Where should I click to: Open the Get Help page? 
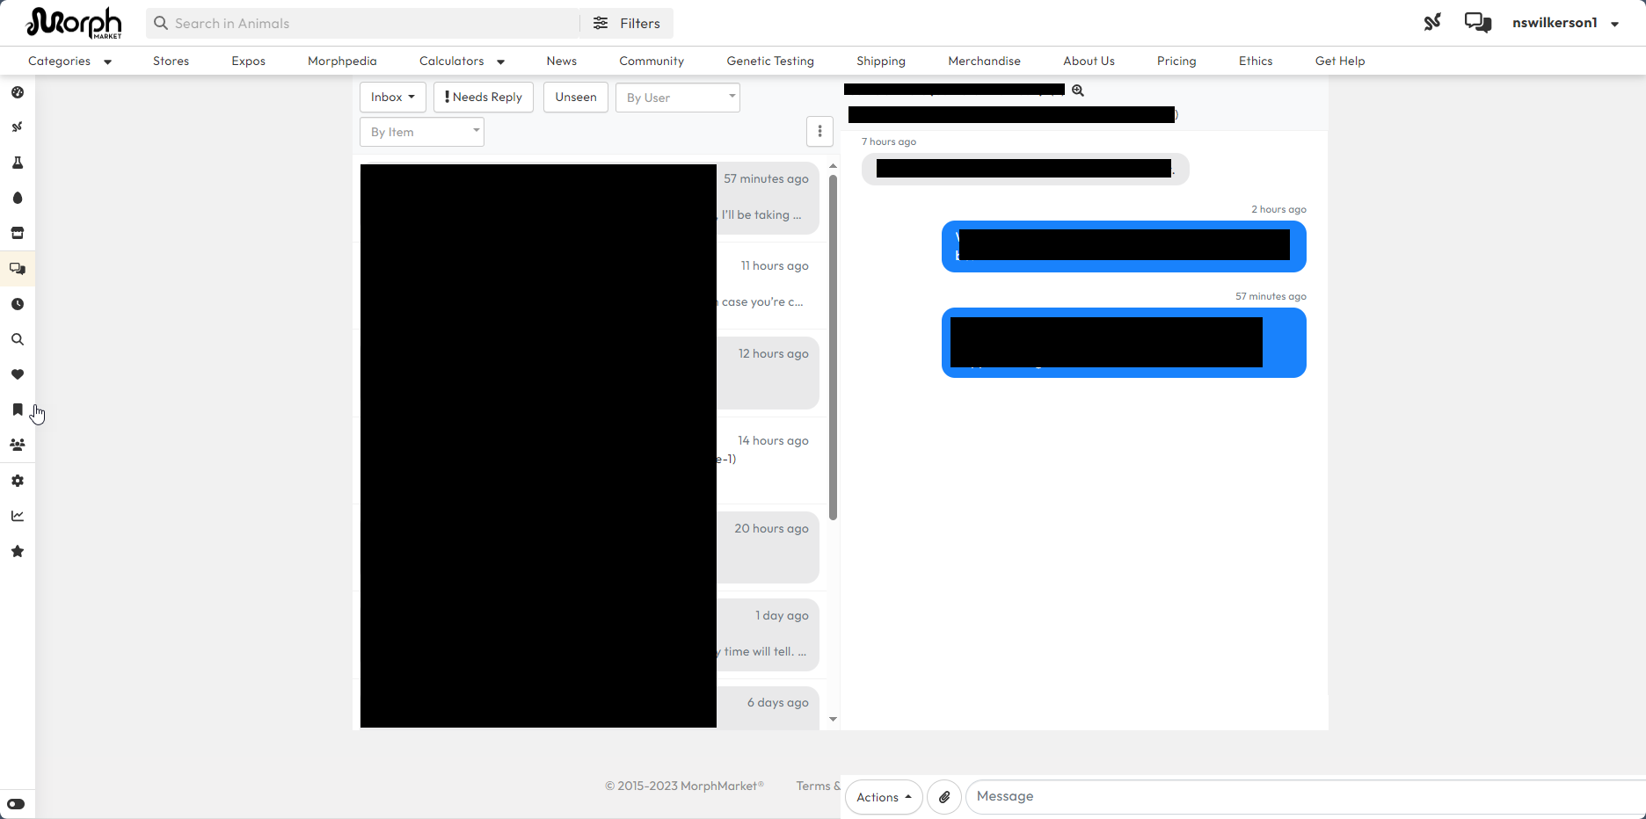click(x=1340, y=61)
